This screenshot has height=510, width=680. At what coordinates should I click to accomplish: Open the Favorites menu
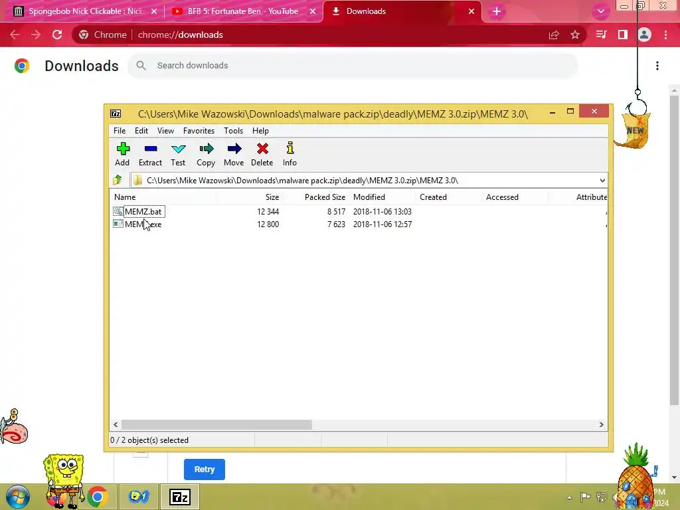click(199, 131)
